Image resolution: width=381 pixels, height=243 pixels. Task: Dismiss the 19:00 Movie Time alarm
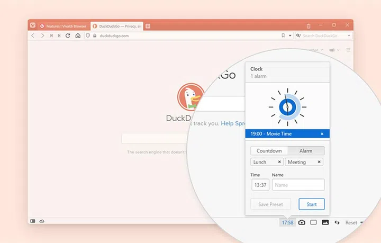(322, 134)
